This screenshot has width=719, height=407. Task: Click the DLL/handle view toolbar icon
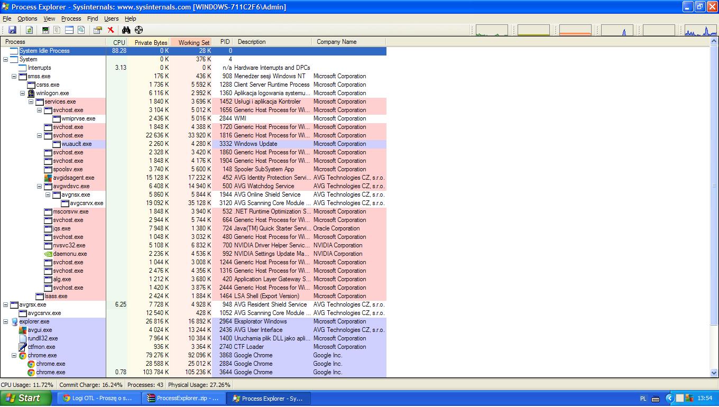pos(81,30)
